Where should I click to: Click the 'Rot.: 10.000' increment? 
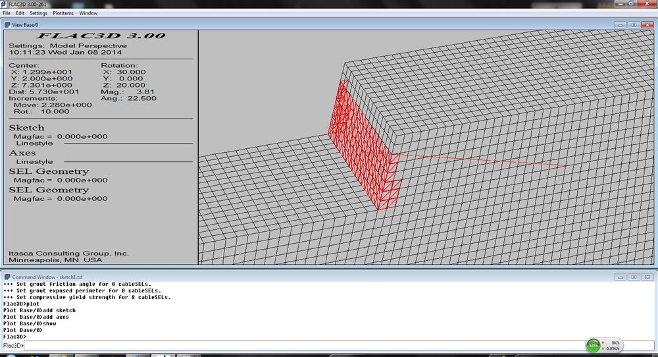click(x=41, y=111)
